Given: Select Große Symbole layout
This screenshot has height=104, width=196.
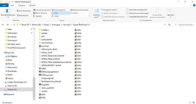Looking at the screenshot, I should [59, 10].
